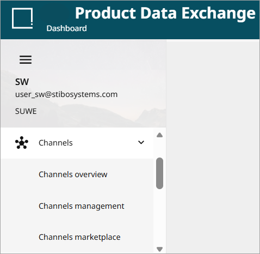Click the sidebar scroll down arrow
The width and height of the screenshot is (260, 254).
point(159,249)
